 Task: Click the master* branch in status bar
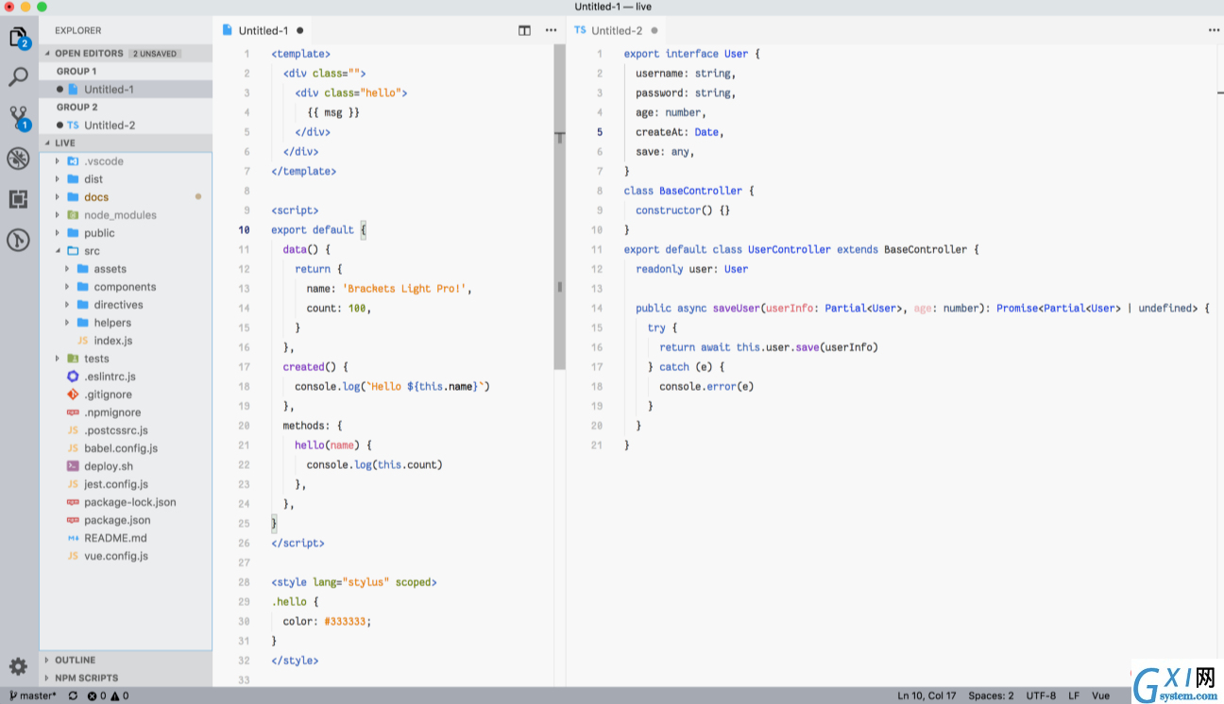click(32, 696)
